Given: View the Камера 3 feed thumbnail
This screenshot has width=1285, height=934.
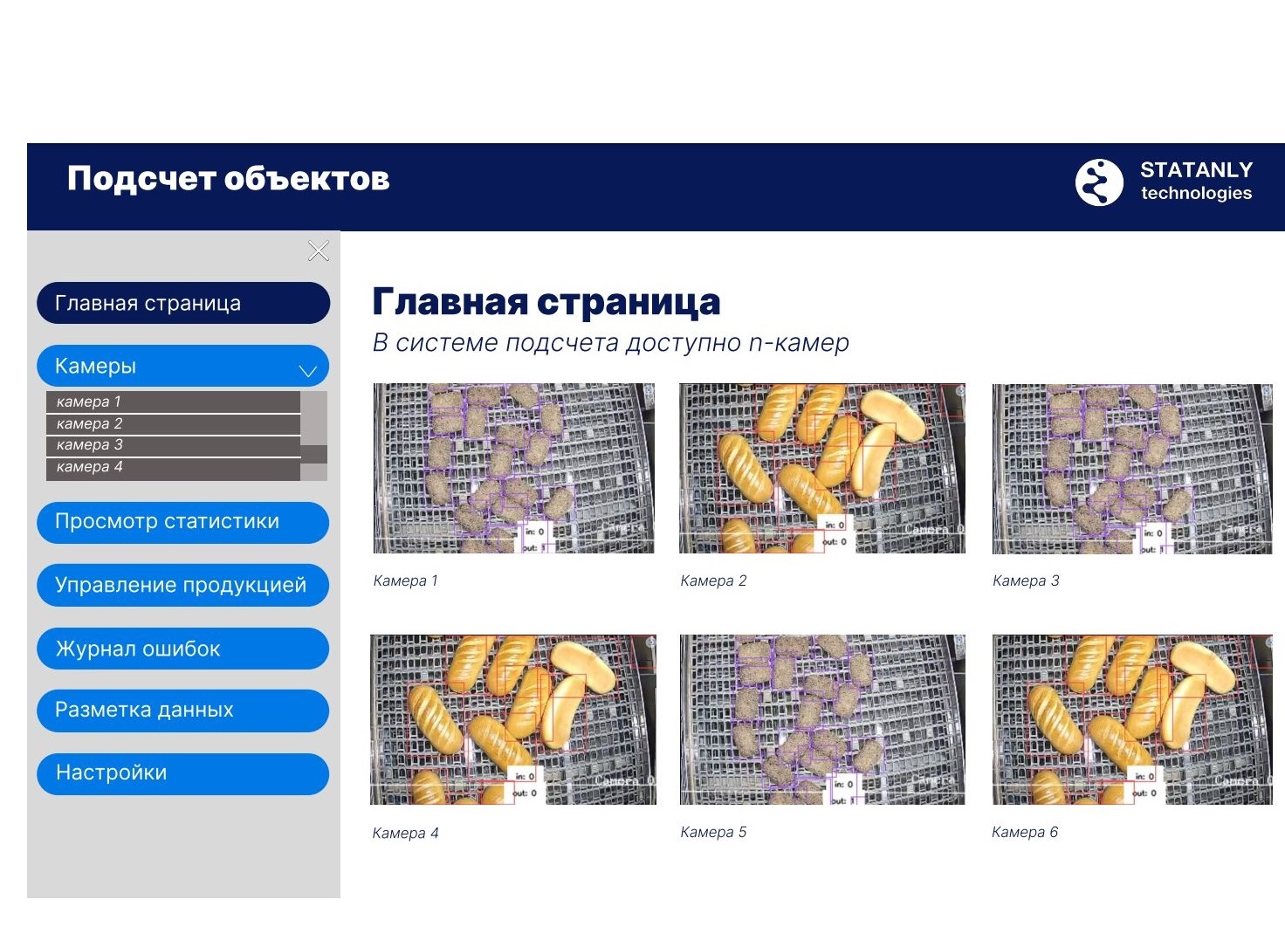Looking at the screenshot, I should click(1131, 468).
